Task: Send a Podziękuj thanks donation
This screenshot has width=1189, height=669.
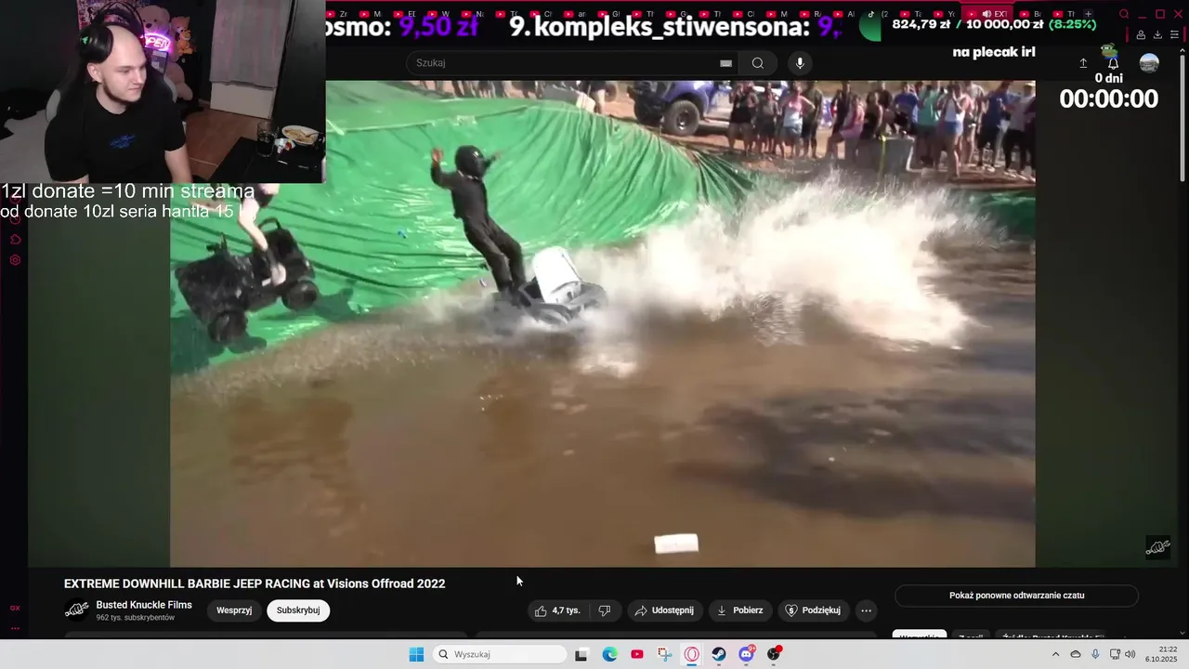Action: (x=813, y=610)
